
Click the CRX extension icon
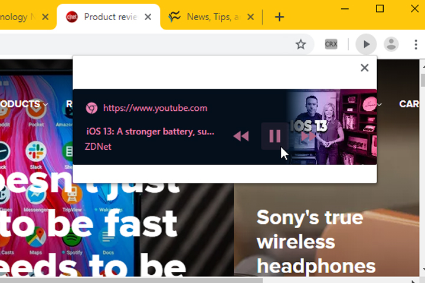[x=331, y=44]
